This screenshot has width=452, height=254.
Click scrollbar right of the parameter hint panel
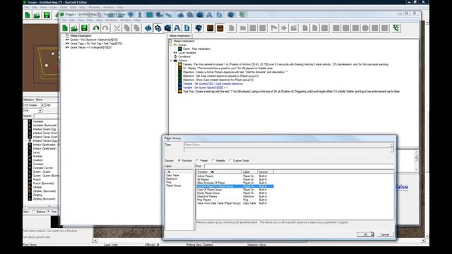click(416, 160)
